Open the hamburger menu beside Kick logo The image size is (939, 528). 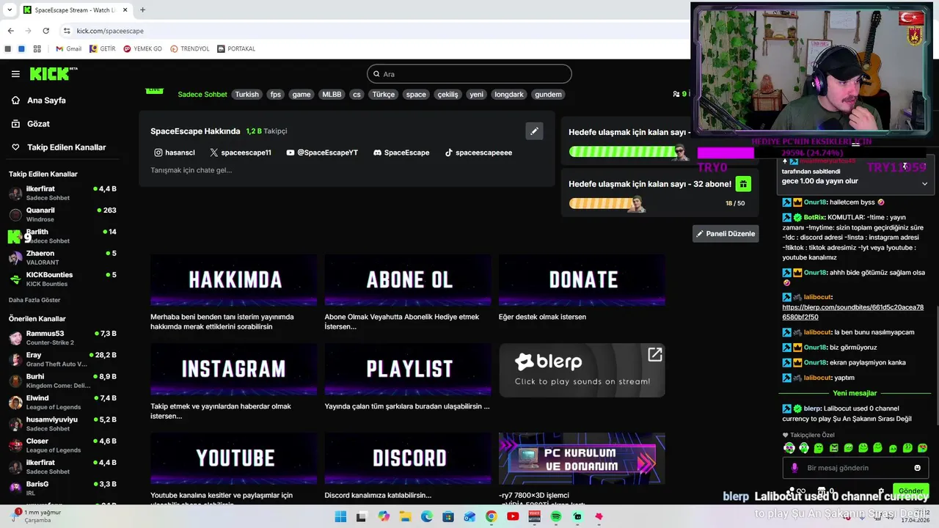(x=15, y=74)
